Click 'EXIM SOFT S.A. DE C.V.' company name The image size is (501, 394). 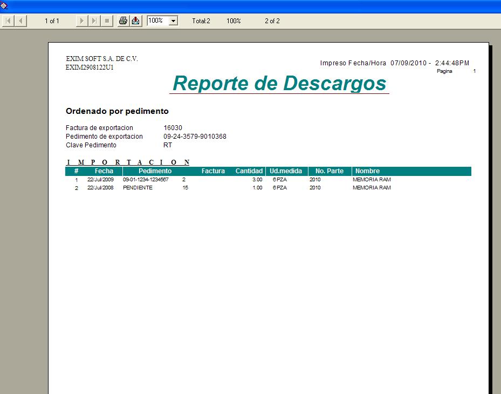[x=102, y=59]
